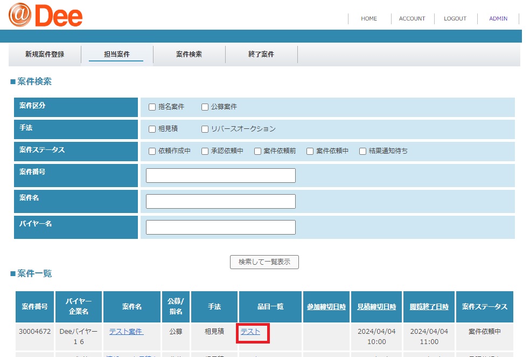
Task: Click the 手法 column header in table
Action: 214,307
